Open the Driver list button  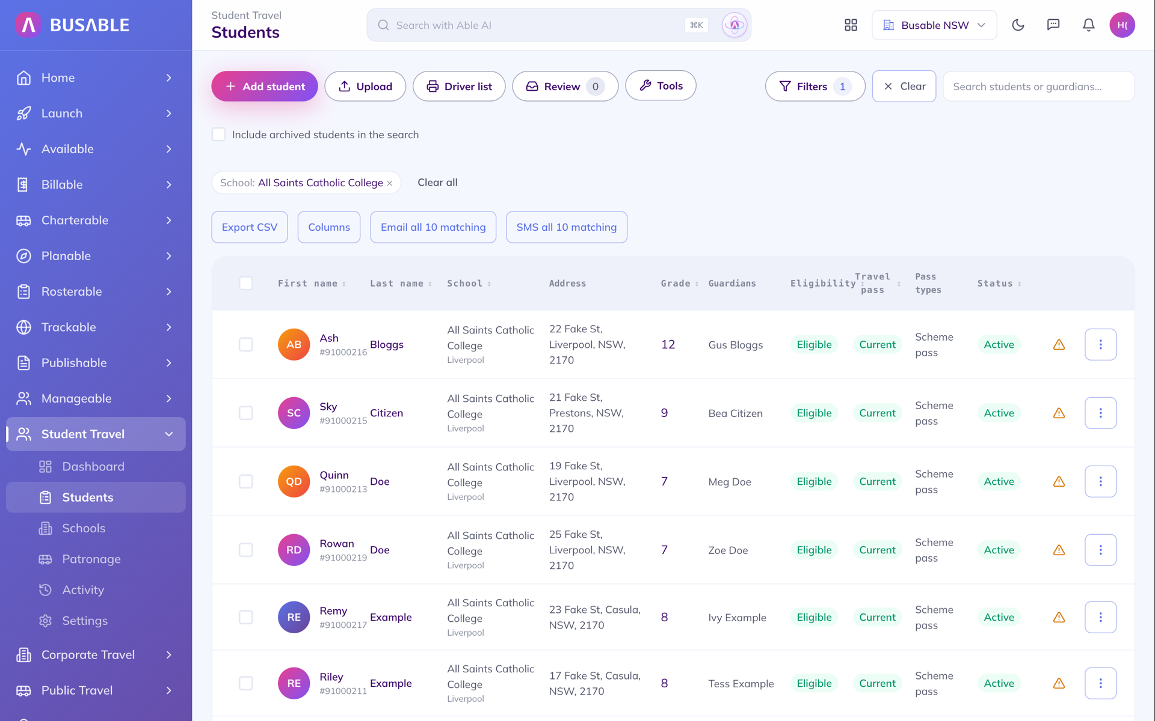[459, 87]
